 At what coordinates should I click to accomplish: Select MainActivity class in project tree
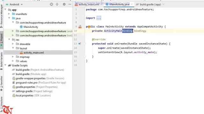pos(31,27)
